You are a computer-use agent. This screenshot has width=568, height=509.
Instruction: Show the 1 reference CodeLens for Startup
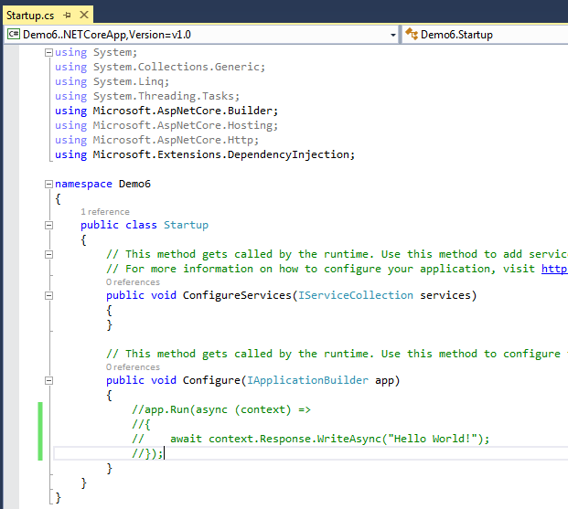(x=105, y=212)
